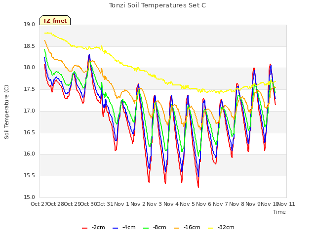316x237 pixels.
Task: Click the green -8cm legend swatch
Action: [x=146, y=228]
